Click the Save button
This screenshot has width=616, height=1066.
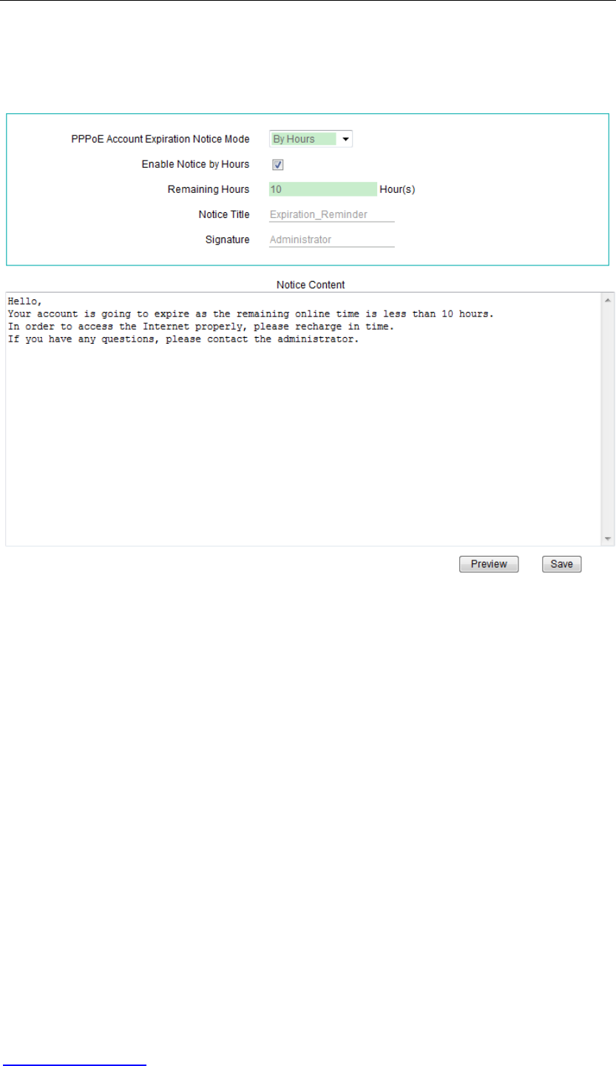click(562, 564)
